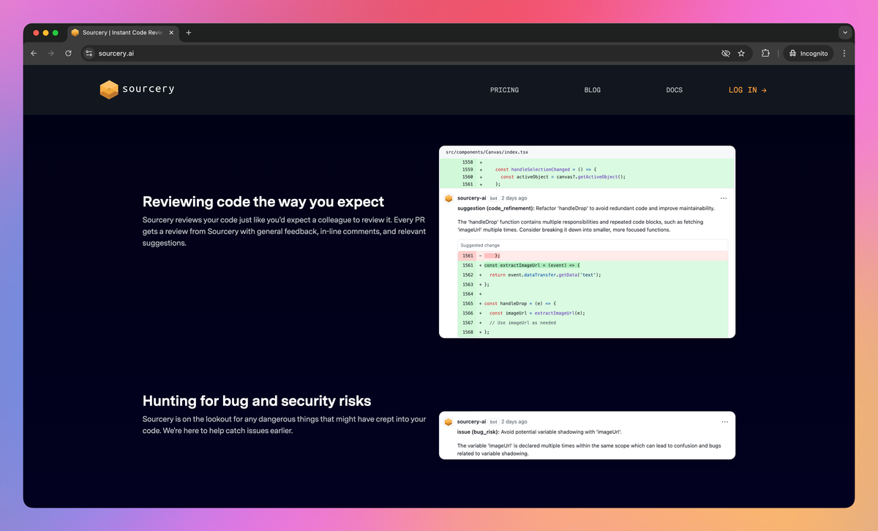
Task: Open the DOCS page
Action: coord(674,90)
